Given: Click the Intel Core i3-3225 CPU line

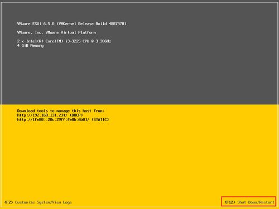Looking at the screenshot, I should (64, 41).
